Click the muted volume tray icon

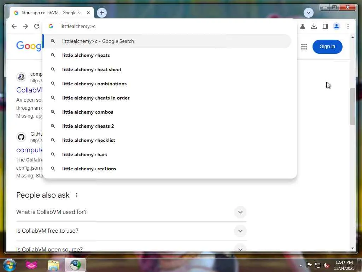pyautogui.click(x=326, y=266)
